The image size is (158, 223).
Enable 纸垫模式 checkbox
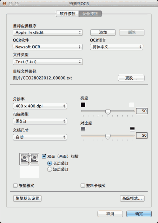click(x=15, y=186)
